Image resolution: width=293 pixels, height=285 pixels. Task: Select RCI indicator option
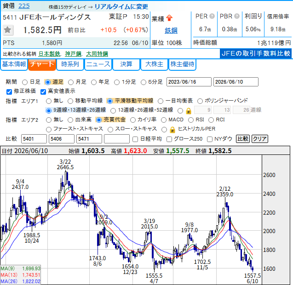211,120
